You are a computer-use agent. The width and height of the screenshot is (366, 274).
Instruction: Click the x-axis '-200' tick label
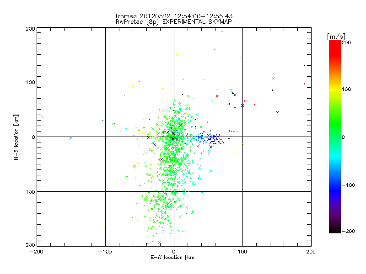coord(37,252)
